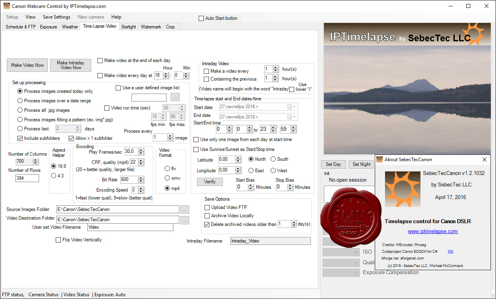Click User set Video Filename field
496x299 pixels.
point(130,227)
